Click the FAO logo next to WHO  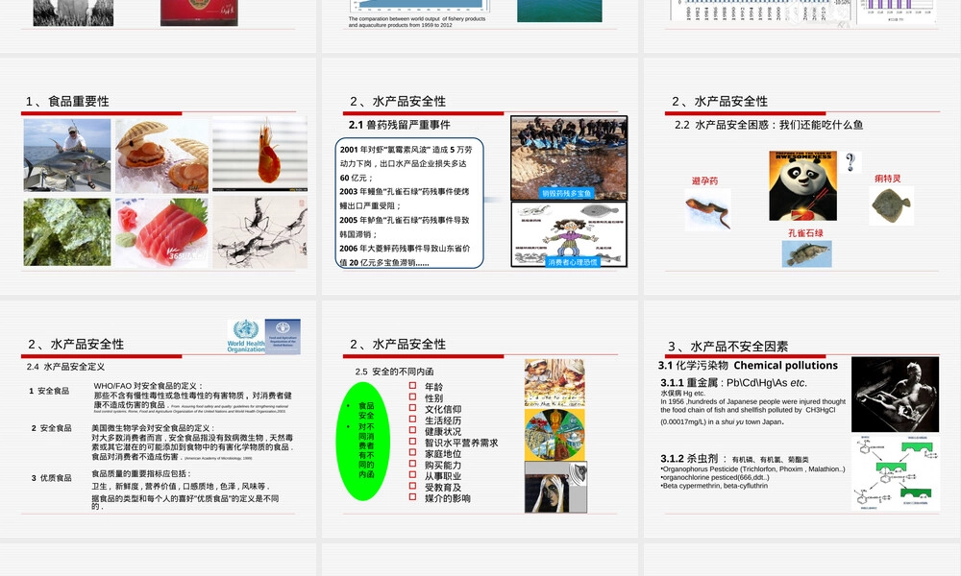coord(283,336)
